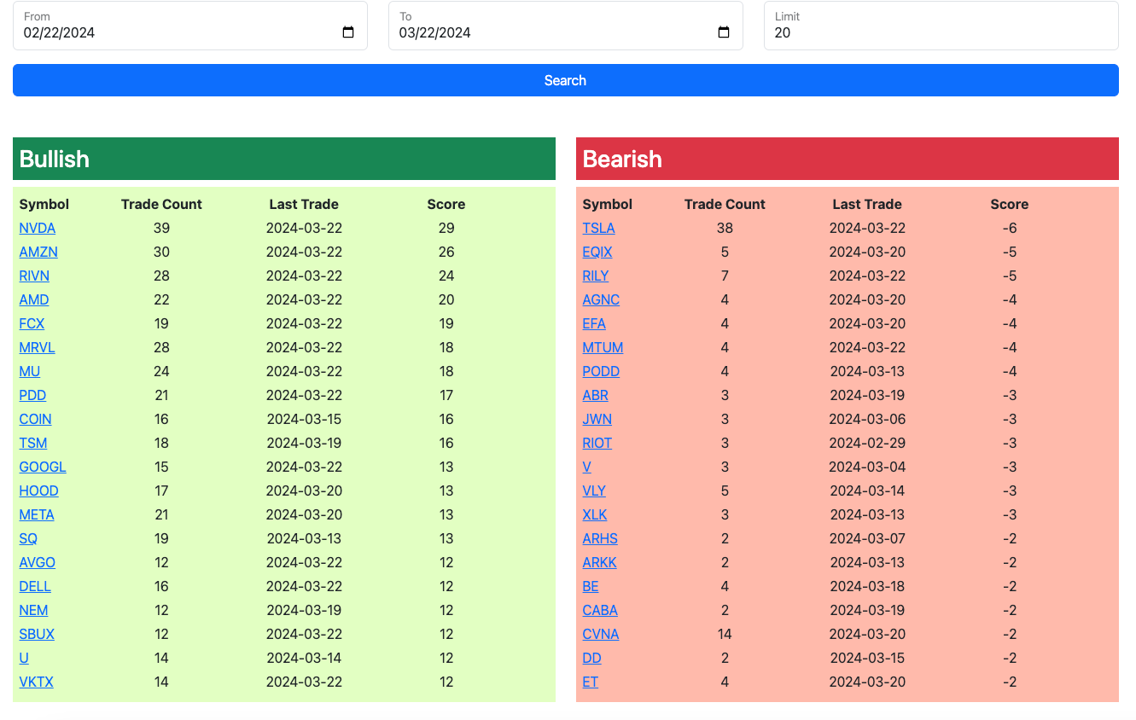Open the To date calendar picker icon
This screenshot has height=720, width=1136.
point(724,32)
